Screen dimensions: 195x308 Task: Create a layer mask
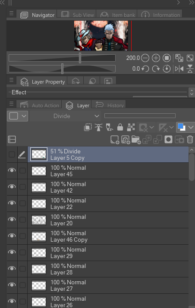168,140
